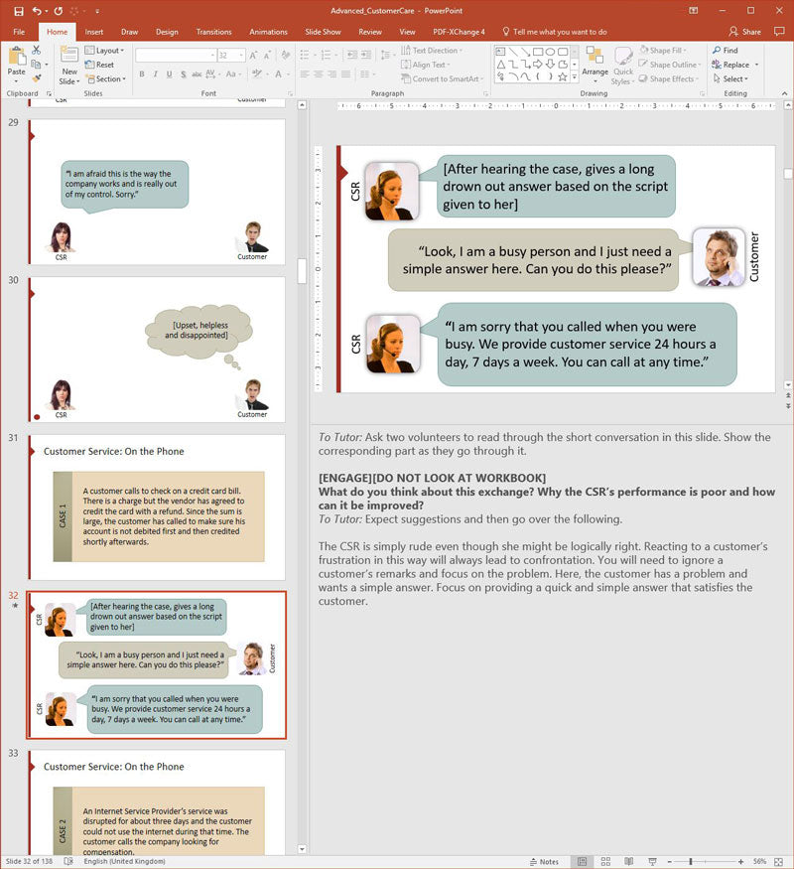Click the Save icon in the quick access toolbar
794x869 pixels.
click(19, 11)
